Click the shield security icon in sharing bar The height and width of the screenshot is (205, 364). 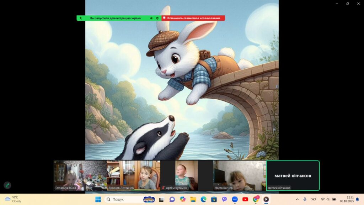pos(157,18)
